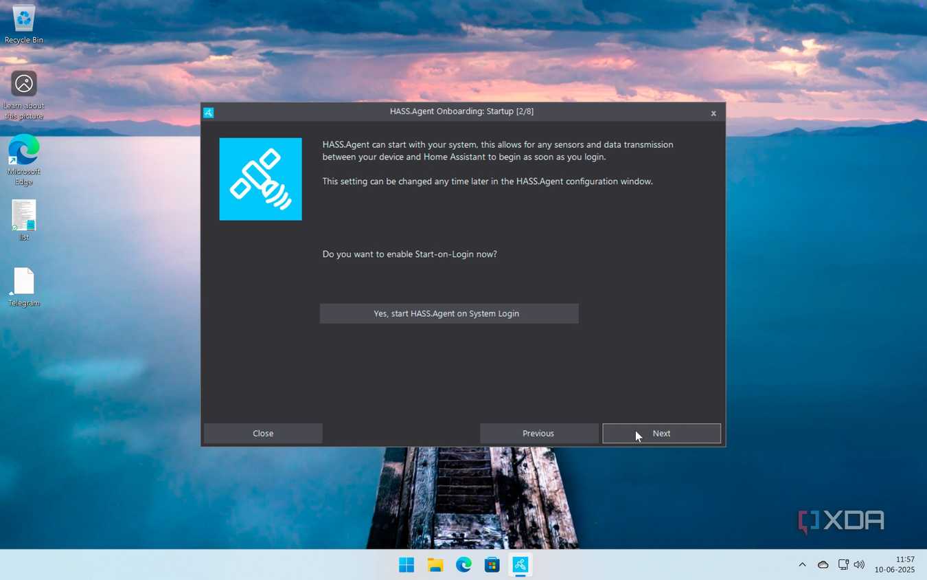Click the HASS.Agent taskbar icon

click(520, 565)
